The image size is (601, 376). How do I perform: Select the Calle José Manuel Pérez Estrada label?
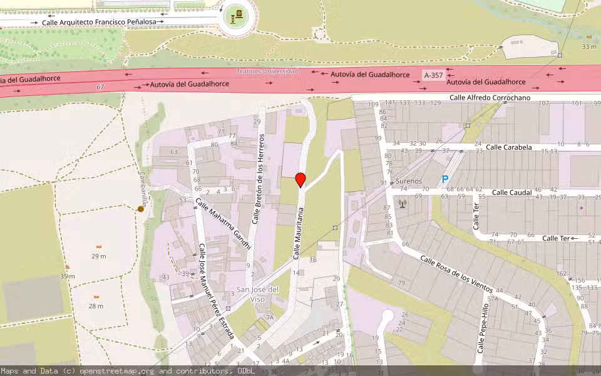217,291
